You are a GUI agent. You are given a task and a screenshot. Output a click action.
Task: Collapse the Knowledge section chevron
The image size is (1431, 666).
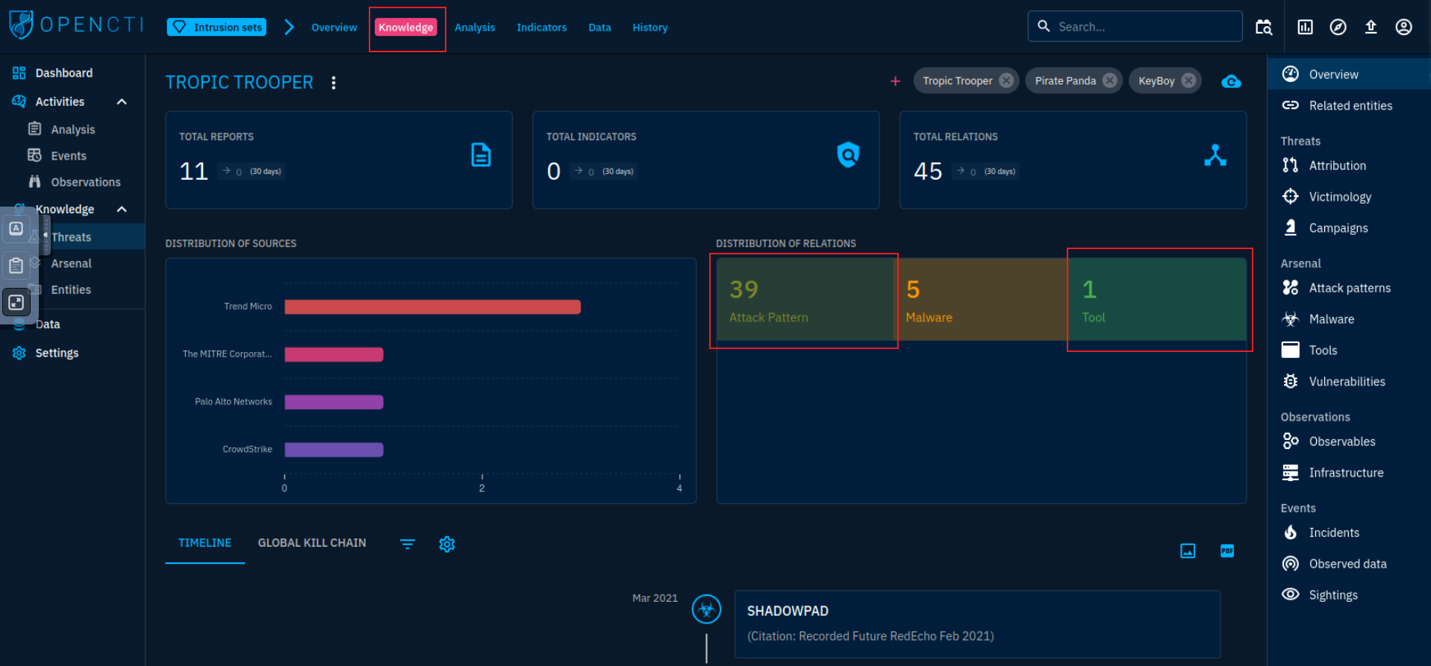pos(122,209)
